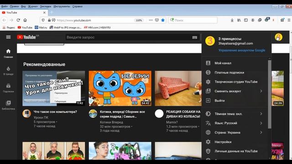292x164 pixels.
Task: Click the on-screen keyboard icon in search
Action: 195,37
